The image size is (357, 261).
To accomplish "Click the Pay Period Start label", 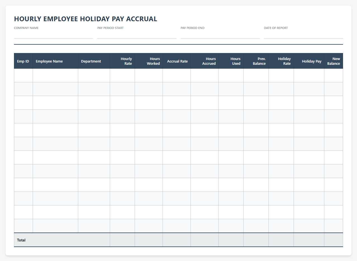I will 110,28.
